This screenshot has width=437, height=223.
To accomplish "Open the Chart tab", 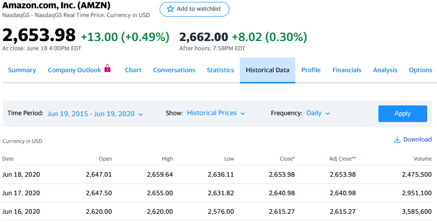I will pyautogui.click(x=133, y=70).
